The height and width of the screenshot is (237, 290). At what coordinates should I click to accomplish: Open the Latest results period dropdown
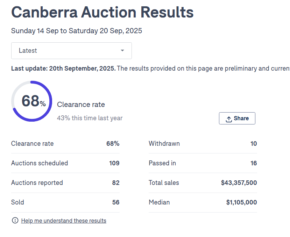71,51
